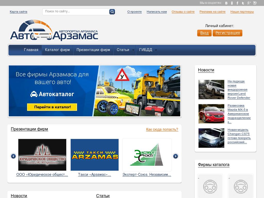264x198 pixels.
Task: Click the Odnoklassniki social icon
Action: coord(232,3)
